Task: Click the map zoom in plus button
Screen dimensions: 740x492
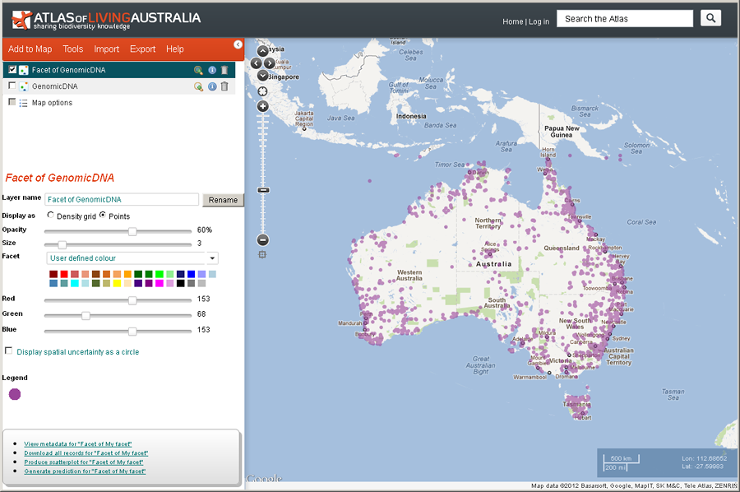Action: pos(263,106)
